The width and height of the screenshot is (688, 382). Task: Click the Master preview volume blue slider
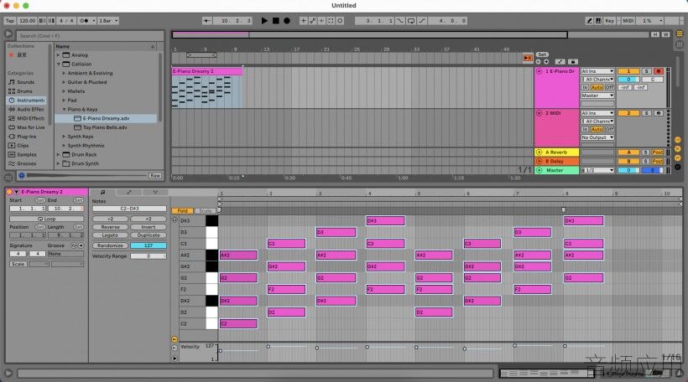(x=652, y=170)
